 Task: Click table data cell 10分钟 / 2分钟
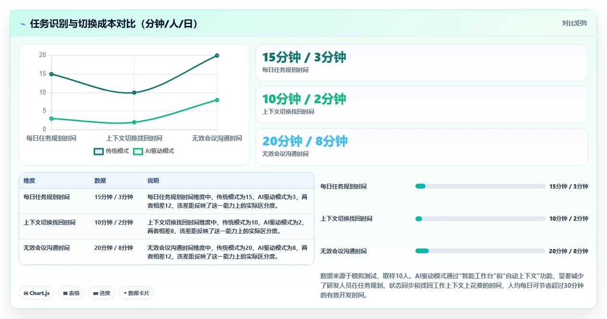(x=114, y=223)
